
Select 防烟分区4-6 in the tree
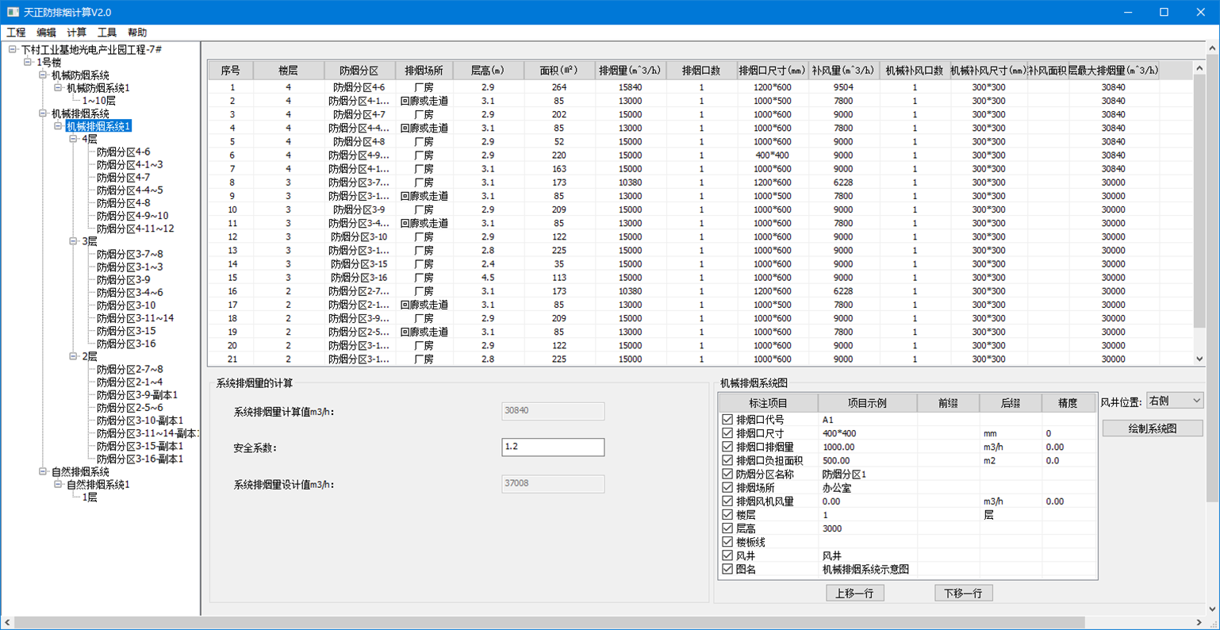point(123,152)
